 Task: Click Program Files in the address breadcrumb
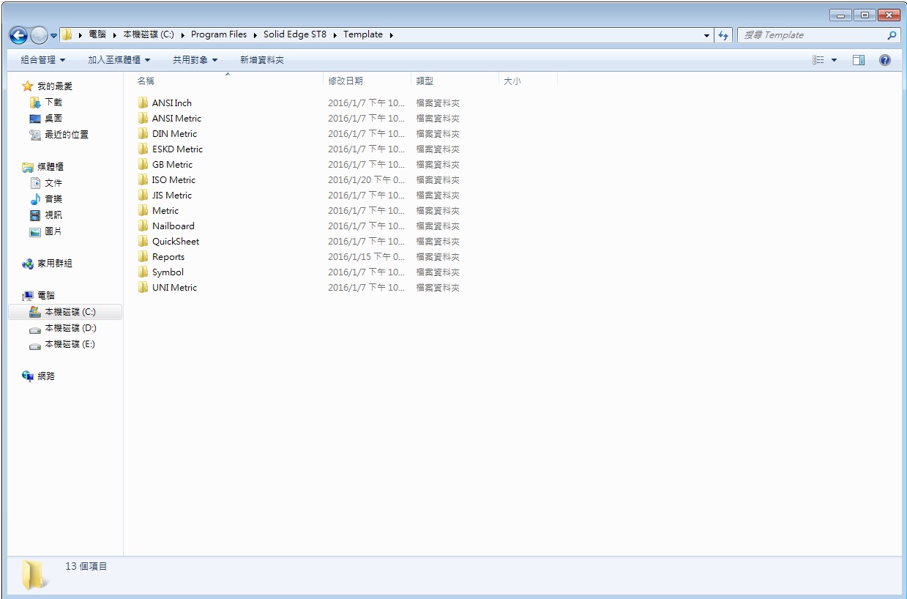click(x=218, y=34)
